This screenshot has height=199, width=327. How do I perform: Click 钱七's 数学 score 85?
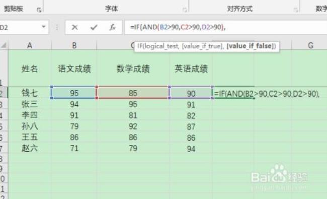tap(133, 93)
